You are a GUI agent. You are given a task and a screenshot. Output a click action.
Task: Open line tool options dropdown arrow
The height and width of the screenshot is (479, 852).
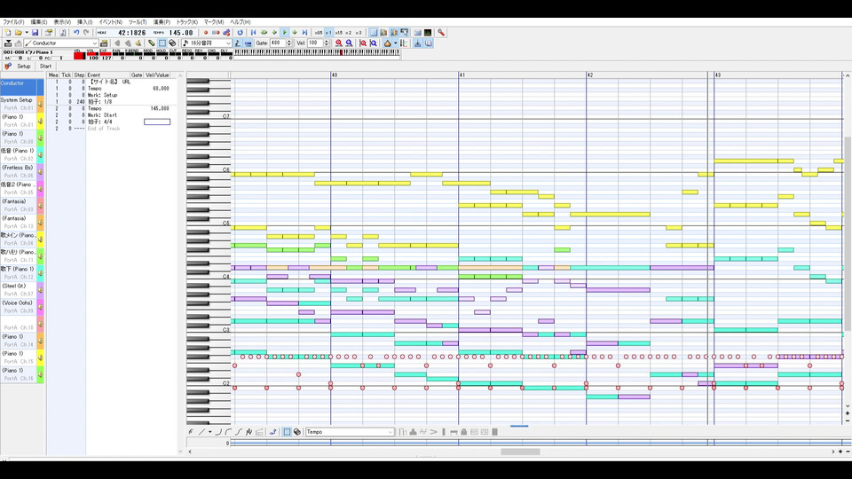[x=209, y=432]
